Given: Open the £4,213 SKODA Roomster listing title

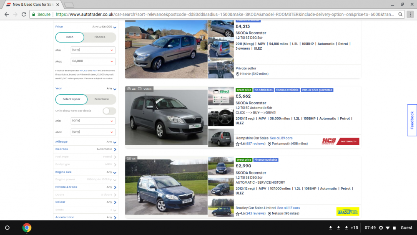Looking at the screenshot, I should [251, 33].
